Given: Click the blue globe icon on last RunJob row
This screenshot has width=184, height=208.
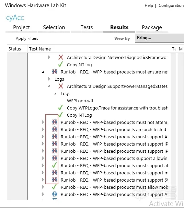Looking at the screenshot, I should [x=55, y=194].
